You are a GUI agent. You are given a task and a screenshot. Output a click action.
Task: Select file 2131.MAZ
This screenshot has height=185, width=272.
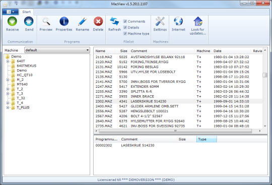178,67
